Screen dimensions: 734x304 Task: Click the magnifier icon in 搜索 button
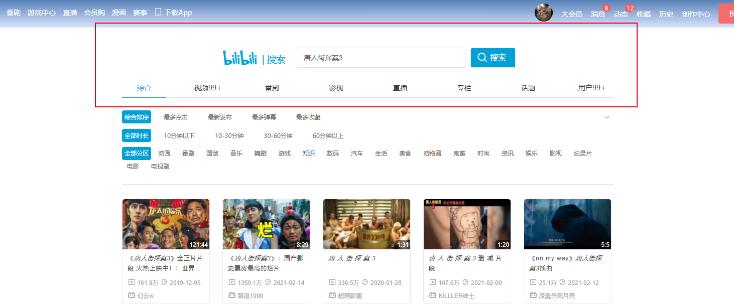(x=482, y=58)
